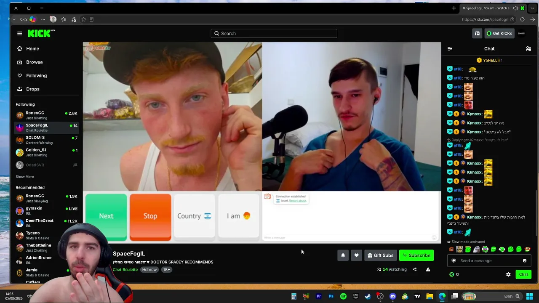Open browser favorites list icon
539x303 pixels.
pos(63,19)
